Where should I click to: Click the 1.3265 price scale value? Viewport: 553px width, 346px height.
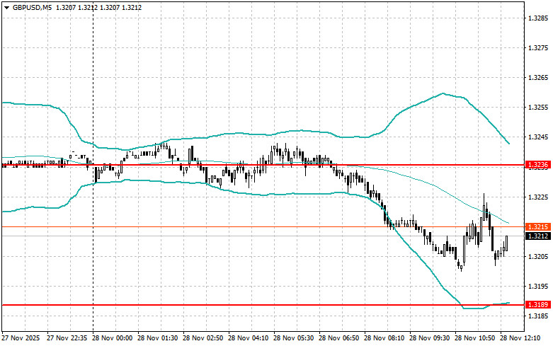[539, 78]
